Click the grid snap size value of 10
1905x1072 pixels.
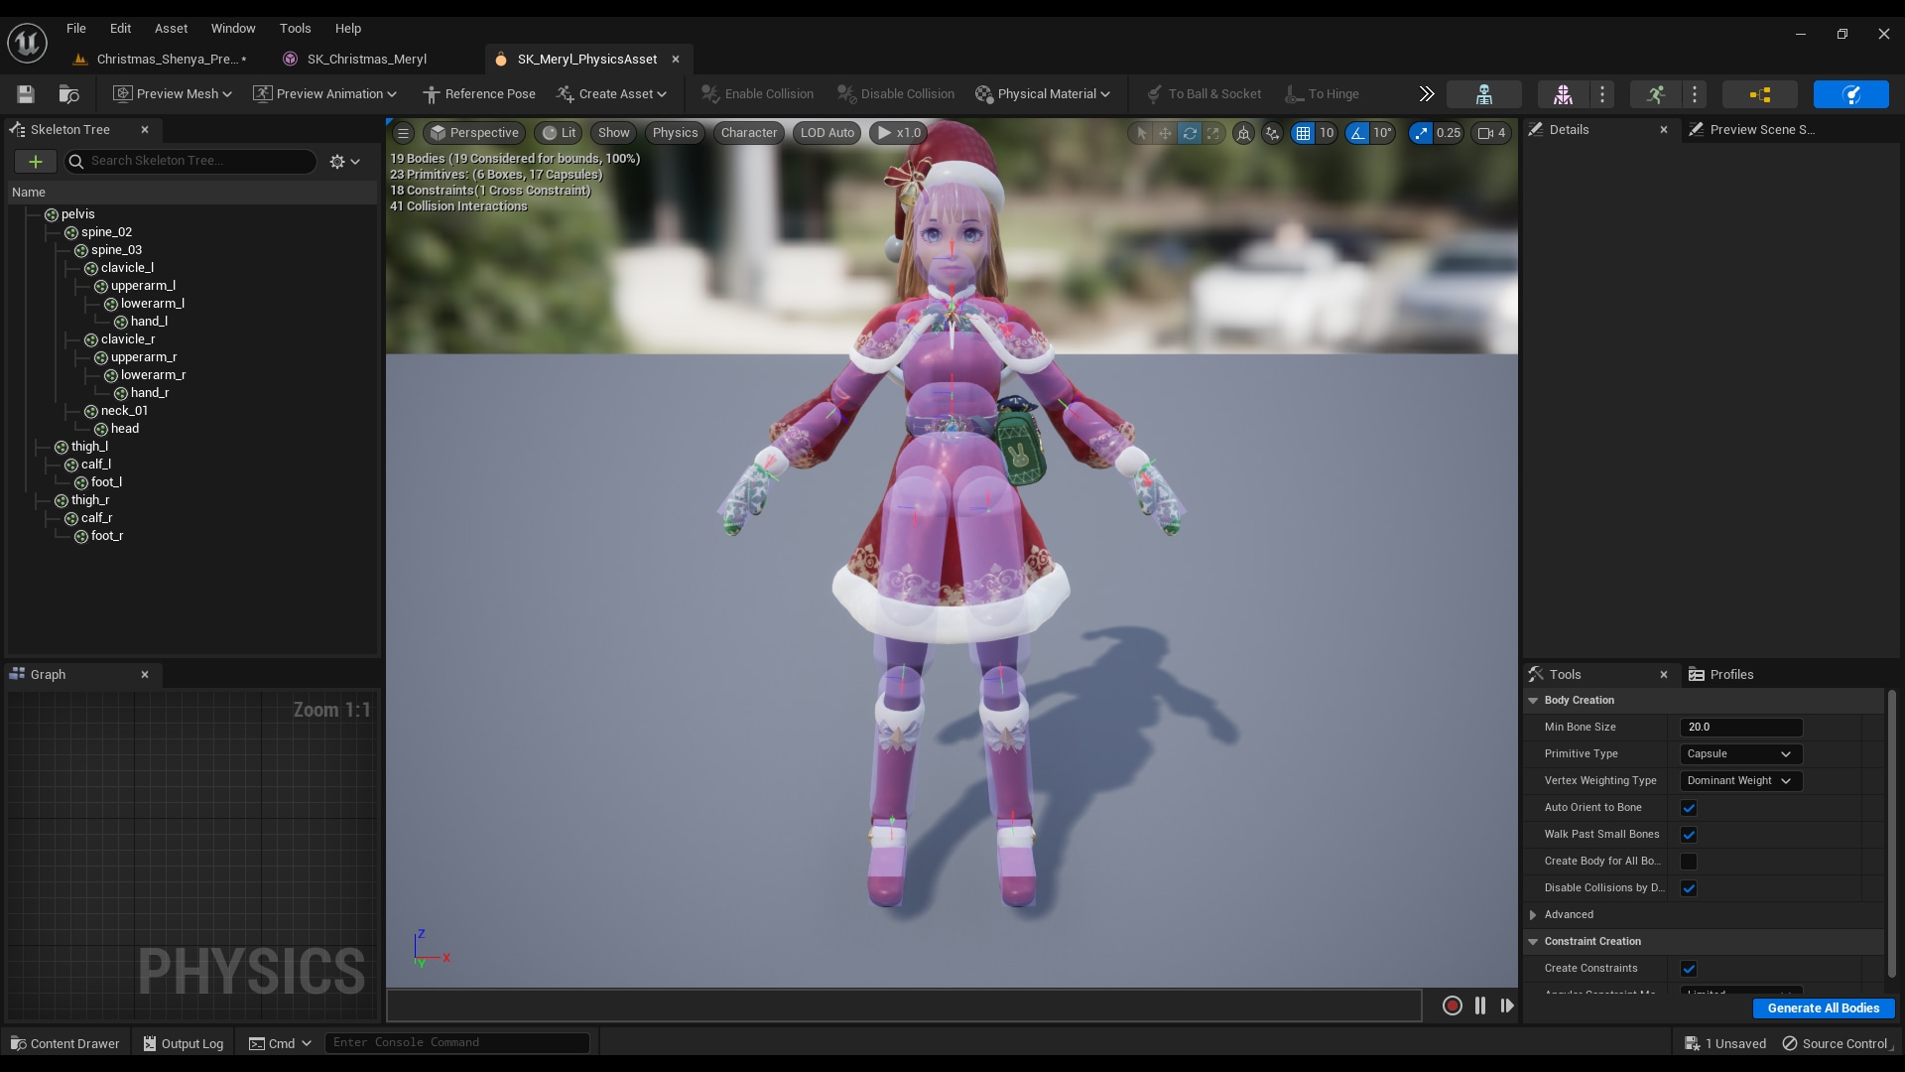click(1328, 133)
